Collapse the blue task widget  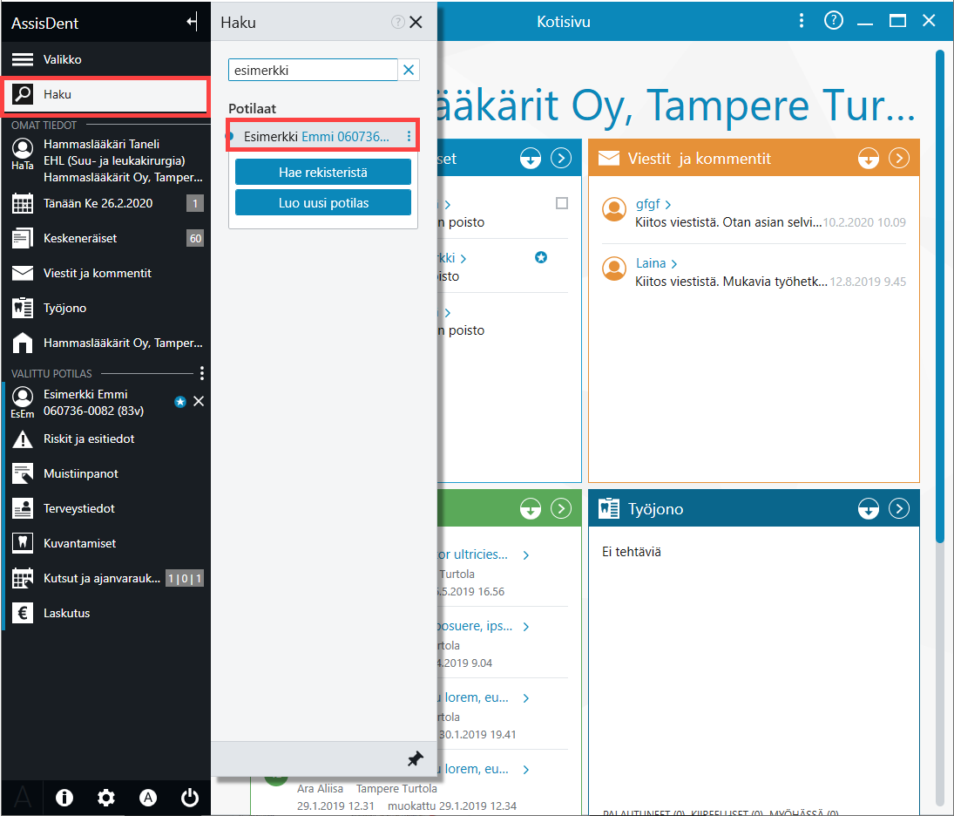531,159
